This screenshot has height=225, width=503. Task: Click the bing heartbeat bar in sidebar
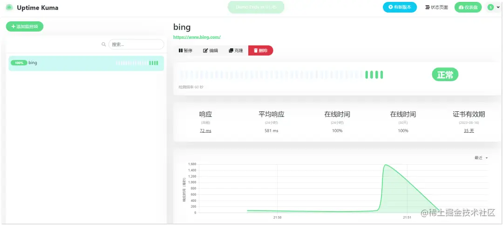137,63
